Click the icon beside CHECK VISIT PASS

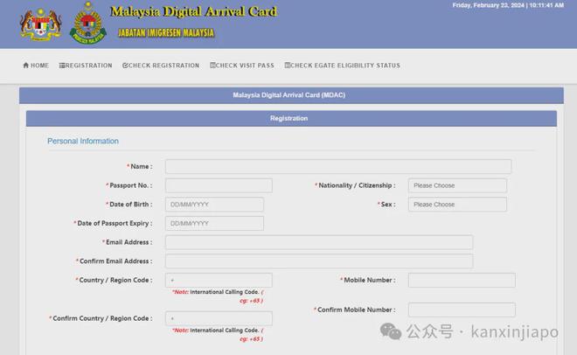212,65
